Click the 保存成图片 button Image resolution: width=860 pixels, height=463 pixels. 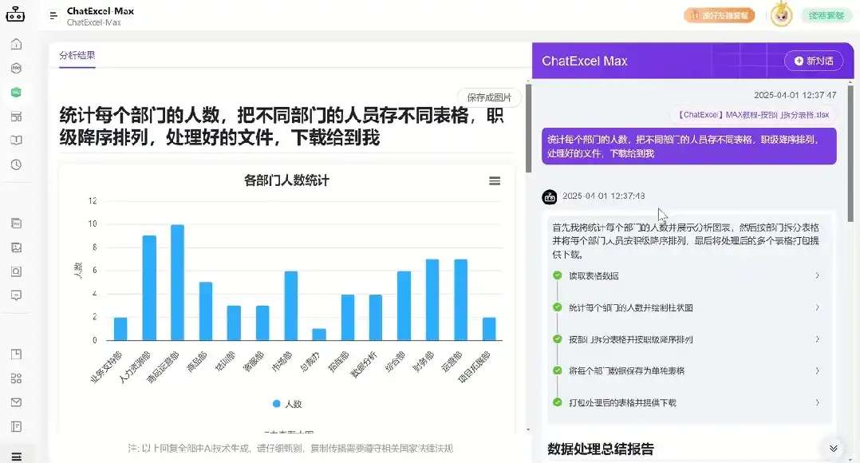coord(489,97)
